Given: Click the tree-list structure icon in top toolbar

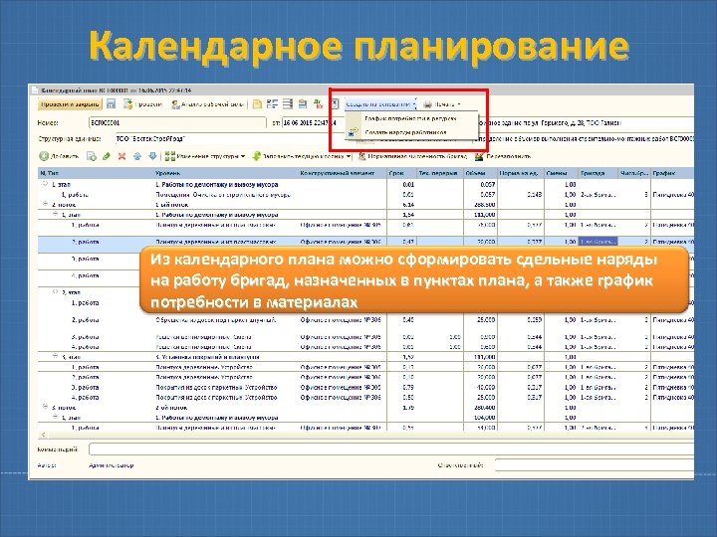Looking at the screenshot, I should (273, 104).
